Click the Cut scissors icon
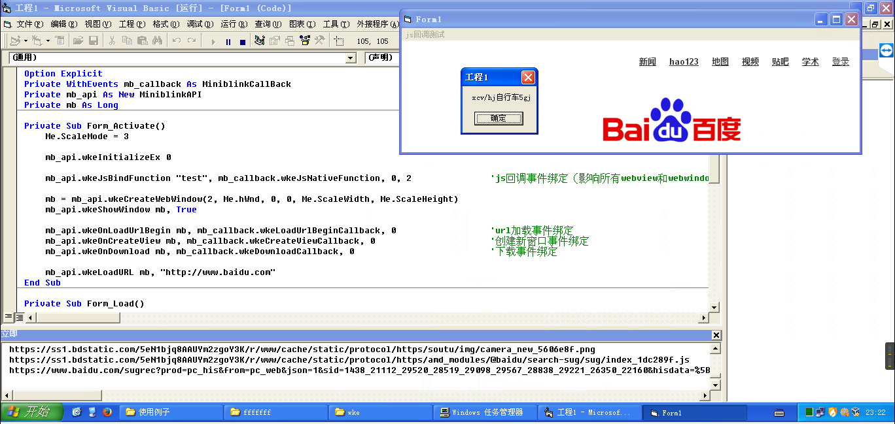 tap(112, 41)
